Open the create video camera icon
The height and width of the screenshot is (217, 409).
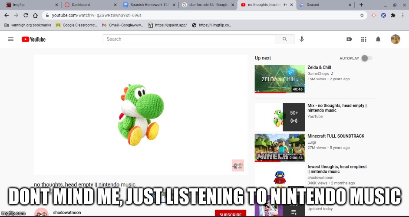(x=349, y=39)
